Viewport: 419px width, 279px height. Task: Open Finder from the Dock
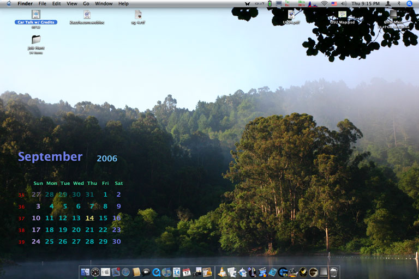coord(85,272)
